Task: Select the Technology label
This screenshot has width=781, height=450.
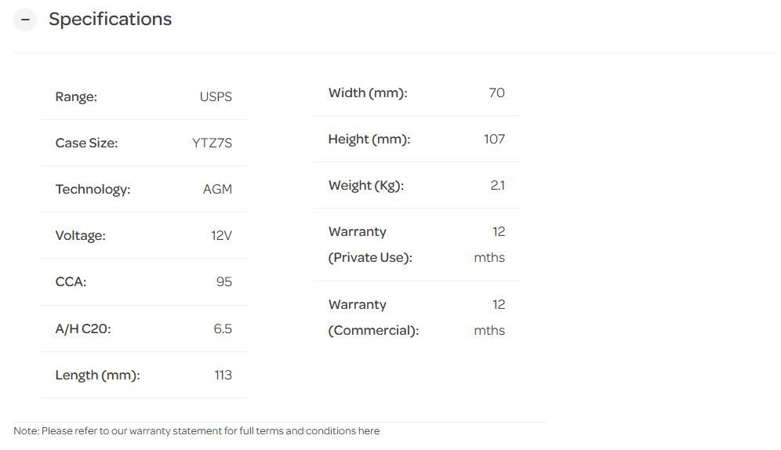Action: coord(93,190)
